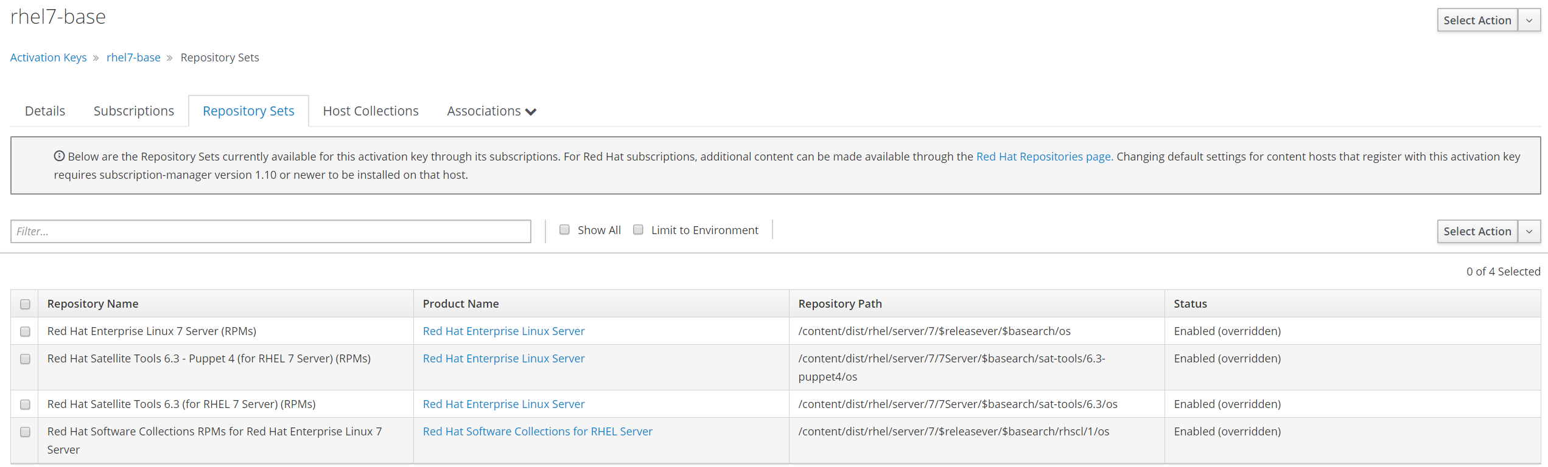
Task: Click path '/content/dist/rhel/server/7/$releasever/$basearch/os'
Action: pyautogui.click(x=934, y=331)
